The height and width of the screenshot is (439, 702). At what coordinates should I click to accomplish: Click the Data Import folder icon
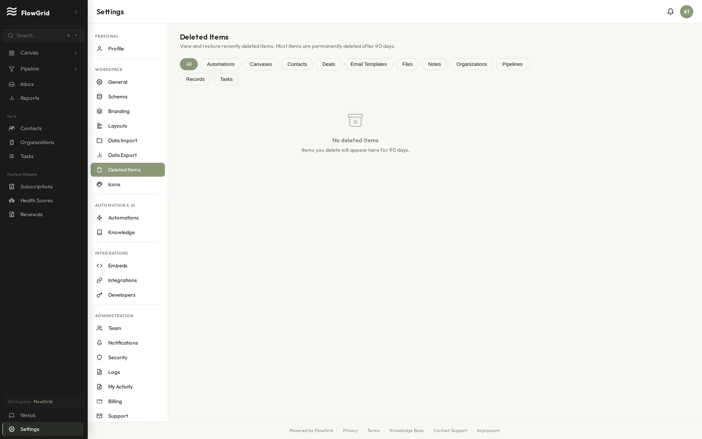[99, 141]
